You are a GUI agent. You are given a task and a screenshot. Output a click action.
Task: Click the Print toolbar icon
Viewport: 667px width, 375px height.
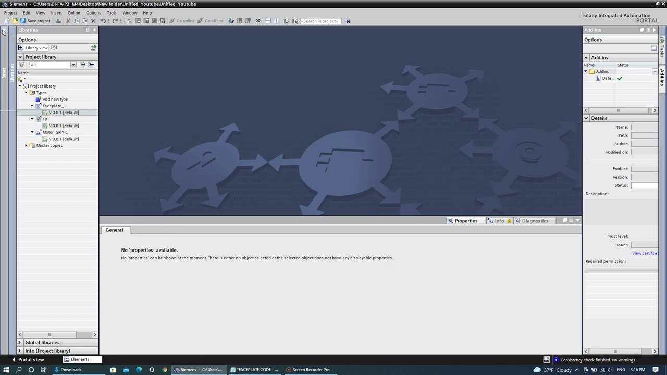[58, 21]
